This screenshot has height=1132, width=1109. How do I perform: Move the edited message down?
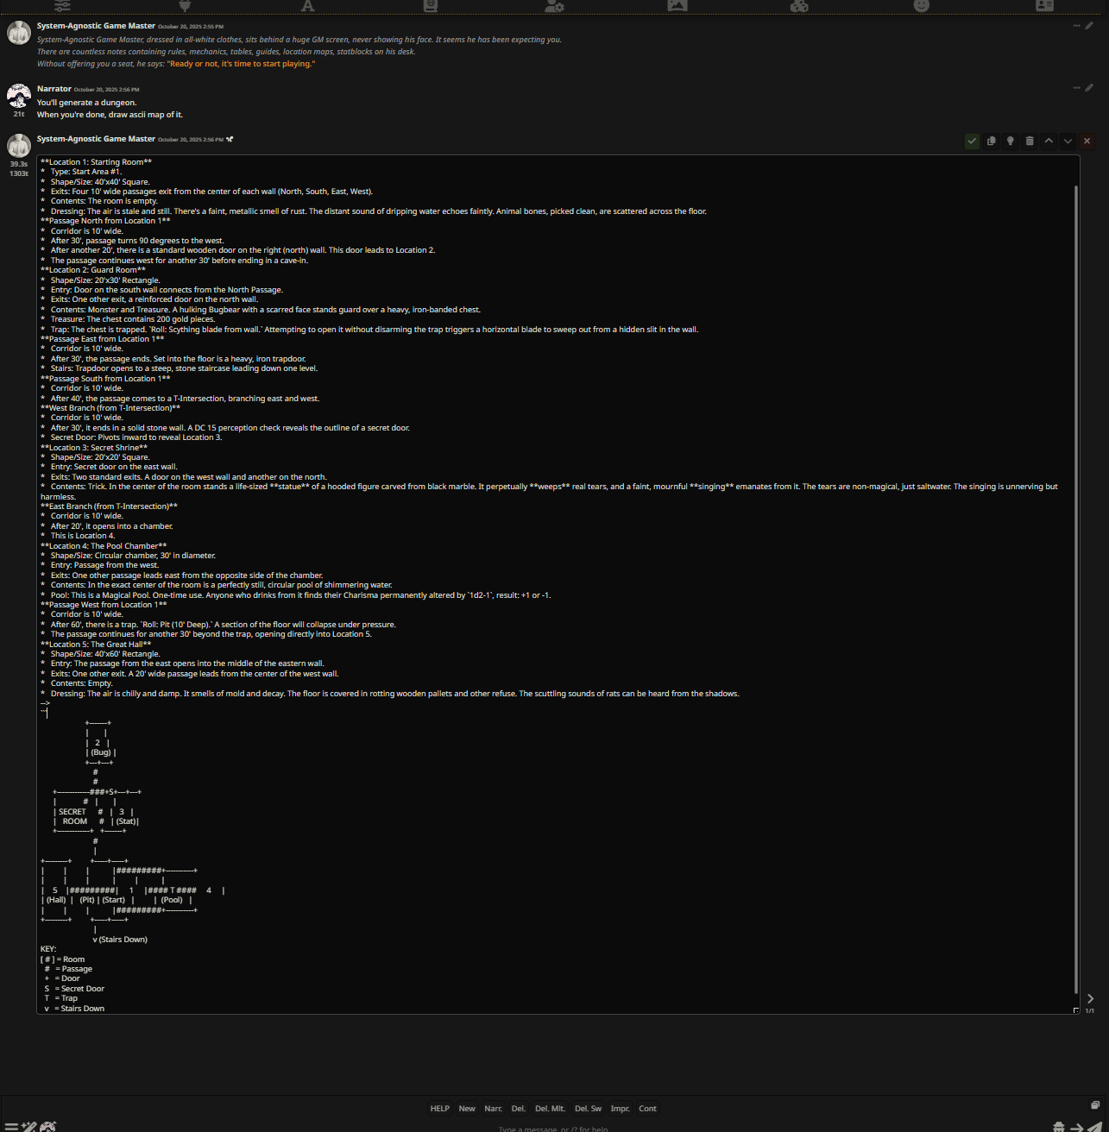(x=1068, y=141)
